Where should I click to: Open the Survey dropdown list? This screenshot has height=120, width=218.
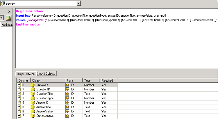click(79, 3)
